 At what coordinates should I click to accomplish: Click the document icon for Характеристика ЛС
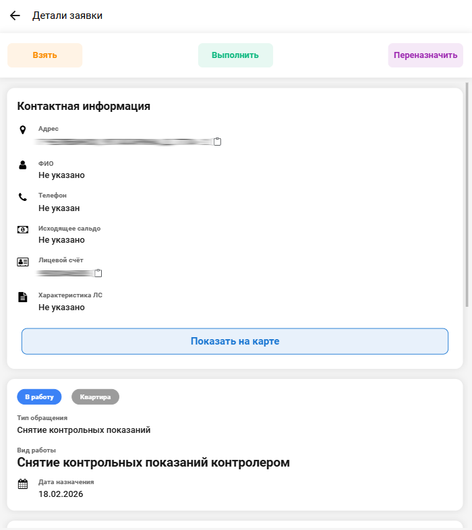(x=23, y=297)
